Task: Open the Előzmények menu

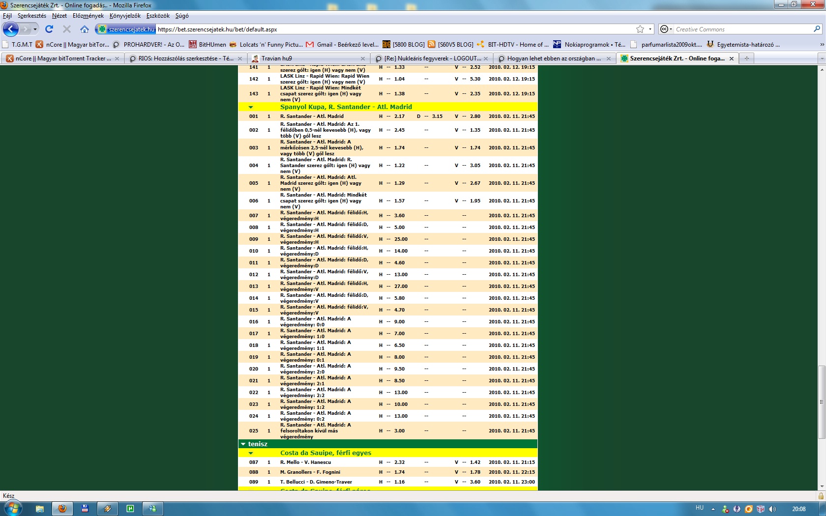Action: coord(88,16)
